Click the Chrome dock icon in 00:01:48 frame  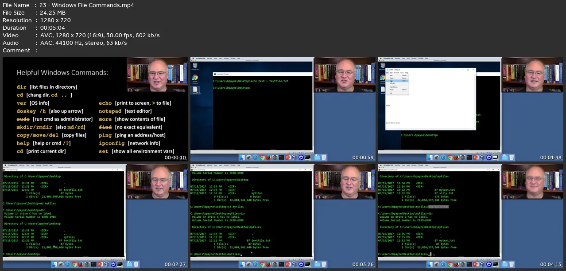pyautogui.click(x=450, y=157)
